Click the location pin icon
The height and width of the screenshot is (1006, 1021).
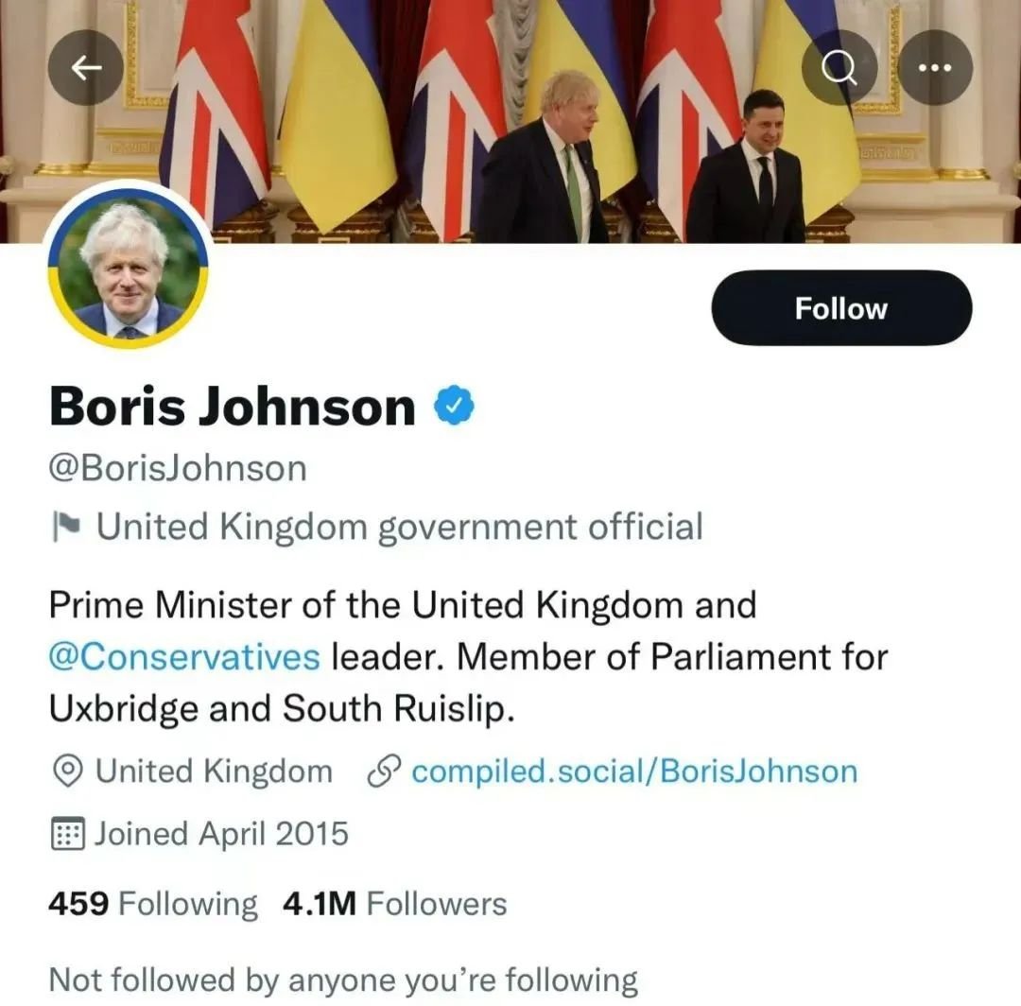pyautogui.click(x=66, y=772)
